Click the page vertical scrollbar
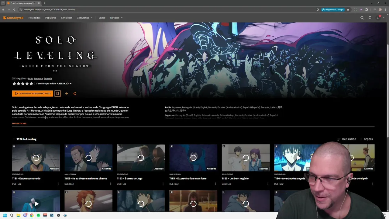389x219 pixels. click(387, 91)
